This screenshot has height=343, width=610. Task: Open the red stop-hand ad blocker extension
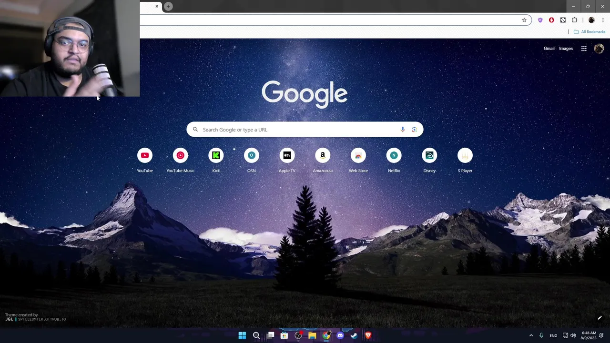[x=551, y=20]
